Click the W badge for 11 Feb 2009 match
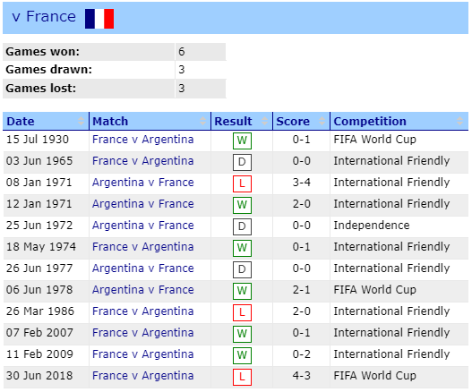 [x=242, y=355]
